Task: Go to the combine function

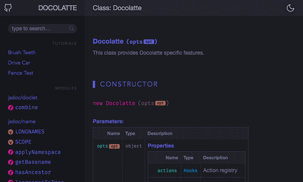Action: pos(27,107)
